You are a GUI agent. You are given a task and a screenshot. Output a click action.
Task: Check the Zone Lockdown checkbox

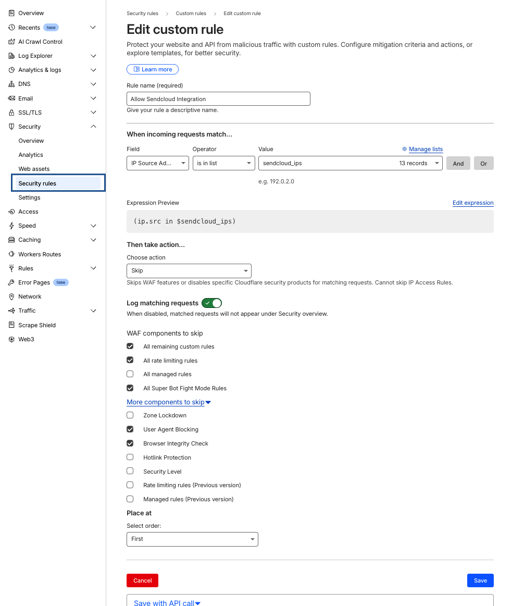click(x=130, y=415)
